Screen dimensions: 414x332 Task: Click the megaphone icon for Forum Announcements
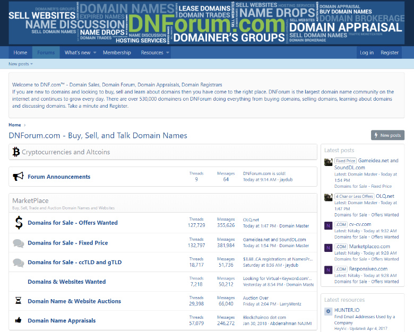point(18,177)
